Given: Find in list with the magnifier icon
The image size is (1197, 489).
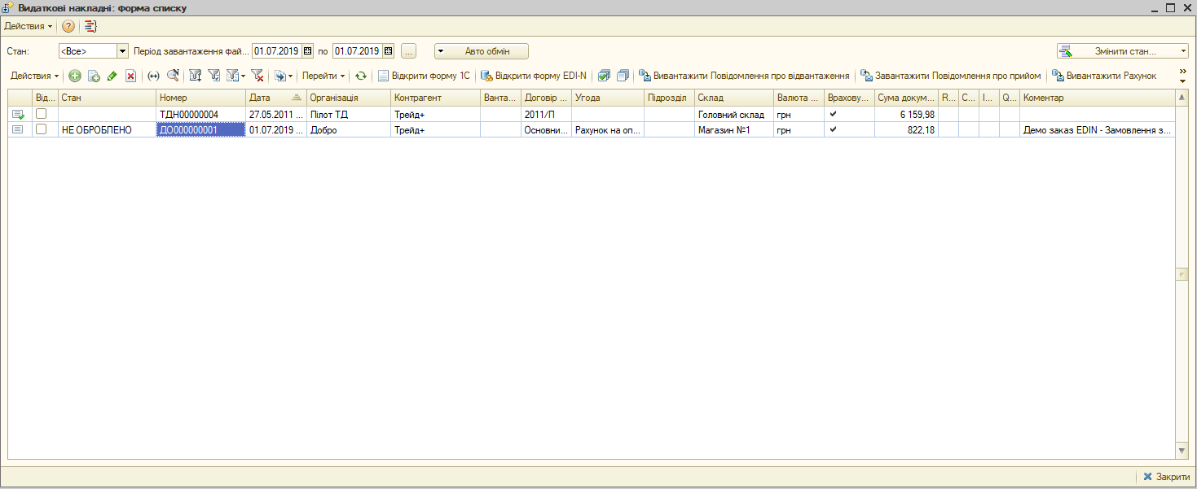Looking at the screenshot, I should coord(173,76).
